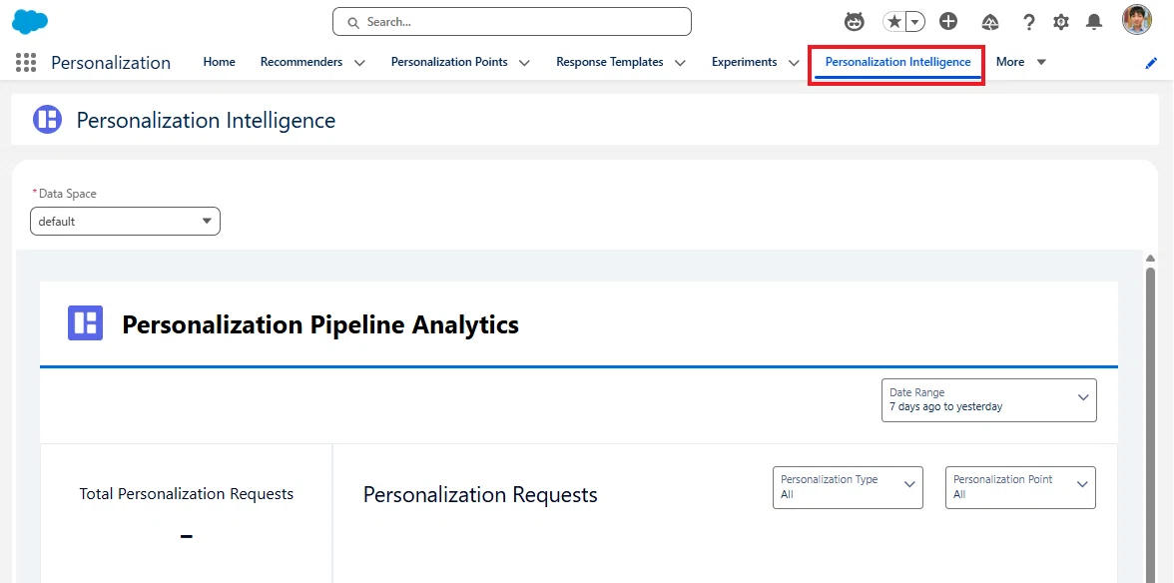Open the Data Space default dropdown
1174x583 pixels.
pos(125,222)
